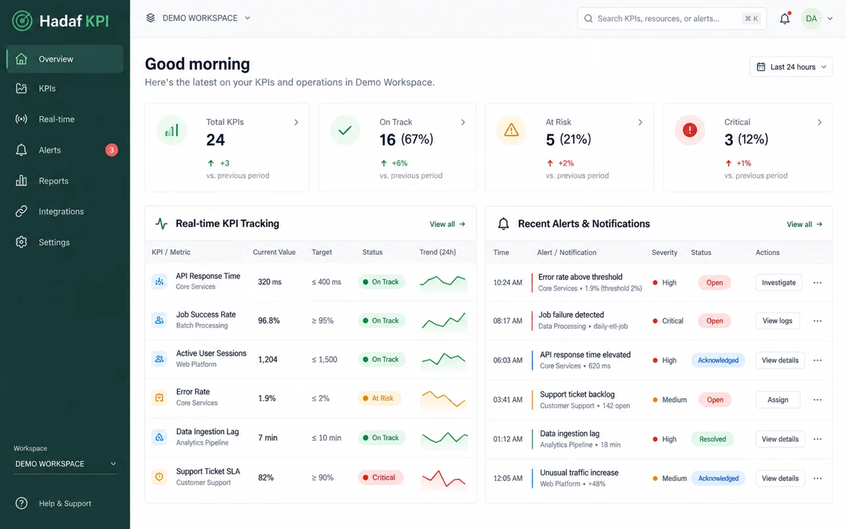846x529 pixels.
Task: Open Help & Support link
Action: 65,503
